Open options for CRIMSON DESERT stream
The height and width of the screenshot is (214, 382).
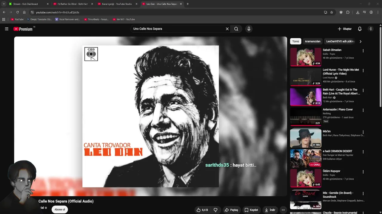[363, 152]
